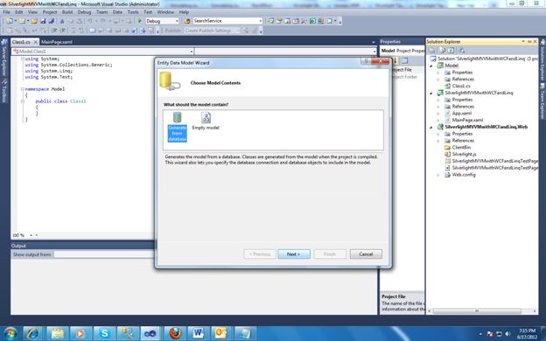Open Outlook from the taskbar
The image size is (546, 341).
point(221,333)
